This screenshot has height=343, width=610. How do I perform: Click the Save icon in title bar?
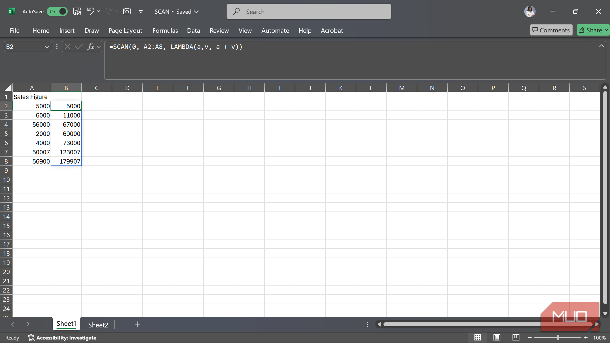pyautogui.click(x=77, y=11)
